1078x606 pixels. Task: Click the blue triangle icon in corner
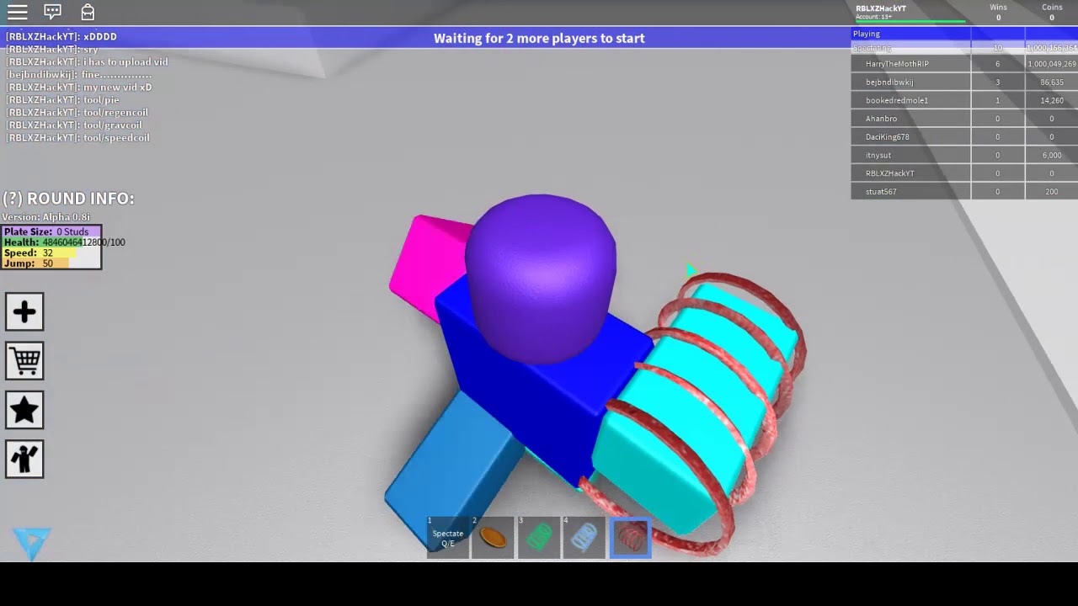pos(32,544)
